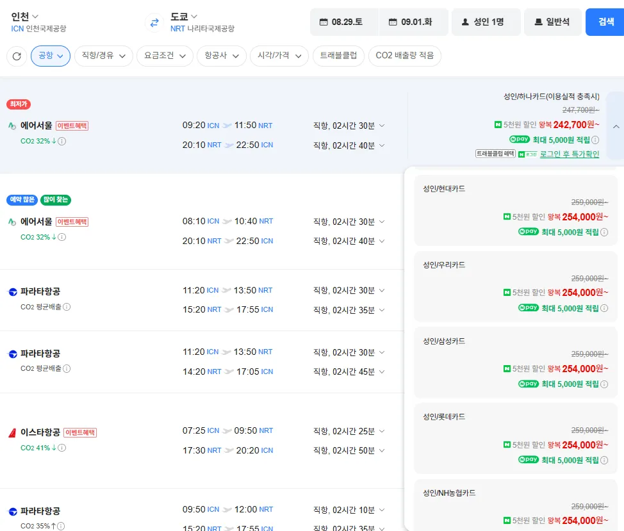This screenshot has height=531, width=624.
Task: Click calendar icon on 08.29.토 date
Action: click(324, 22)
